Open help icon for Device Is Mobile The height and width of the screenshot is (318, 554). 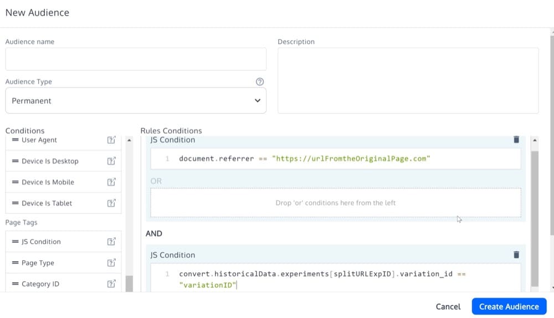111,183
